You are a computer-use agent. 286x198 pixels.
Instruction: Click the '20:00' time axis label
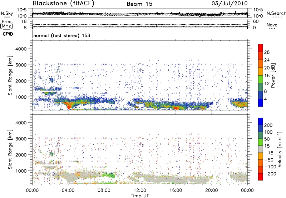pyautogui.click(x=212, y=190)
